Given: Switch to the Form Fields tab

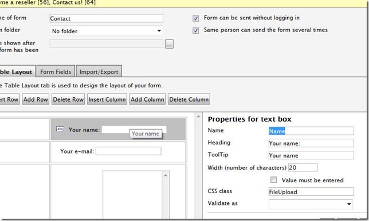Looking at the screenshot, I should (56, 71).
